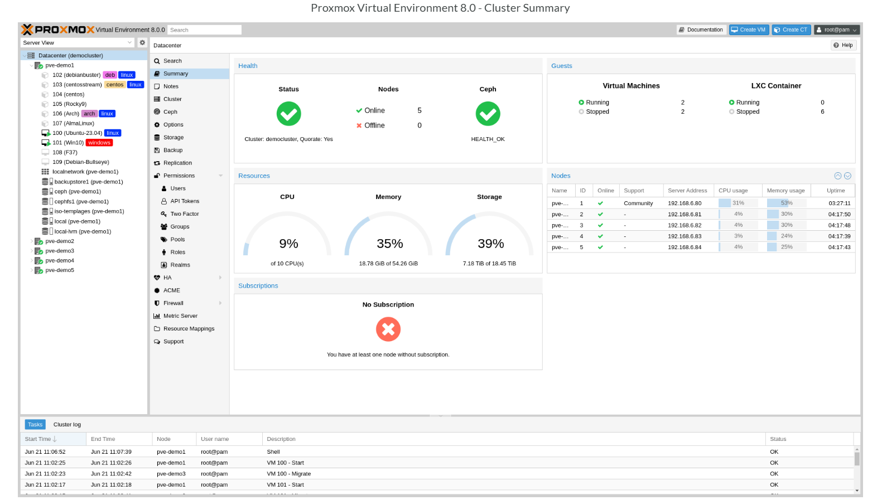The image size is (882, 500).
Task: Click the localnetwork (pve-demo1) grid icon
Action: [45, 172]
